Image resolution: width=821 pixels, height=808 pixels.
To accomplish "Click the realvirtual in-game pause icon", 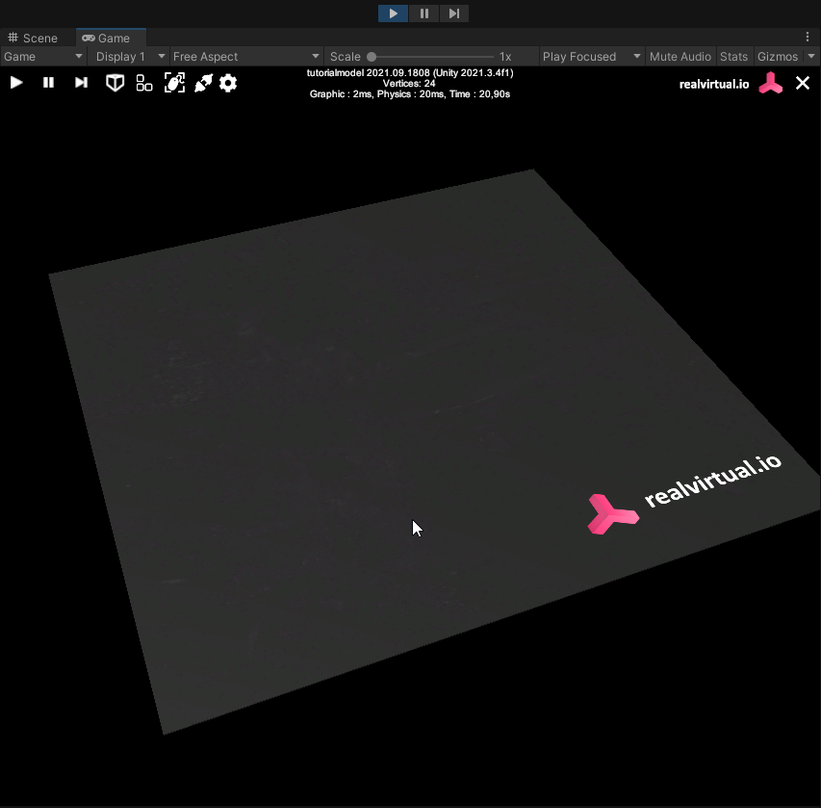I will (48, 83).
